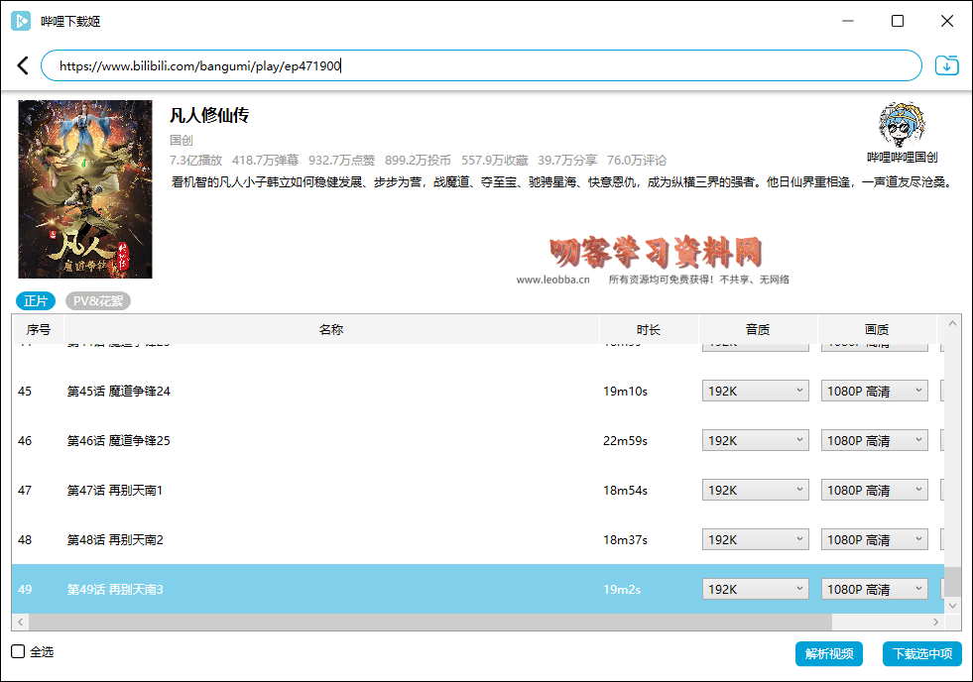The width and height of the screenshot is (973, 682).
Task: Click the scroll down arrow of episode list
Action: point(952,604)
